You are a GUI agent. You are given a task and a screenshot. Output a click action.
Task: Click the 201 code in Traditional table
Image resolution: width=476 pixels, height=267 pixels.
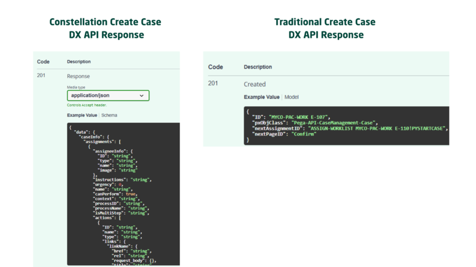point(213,83)
